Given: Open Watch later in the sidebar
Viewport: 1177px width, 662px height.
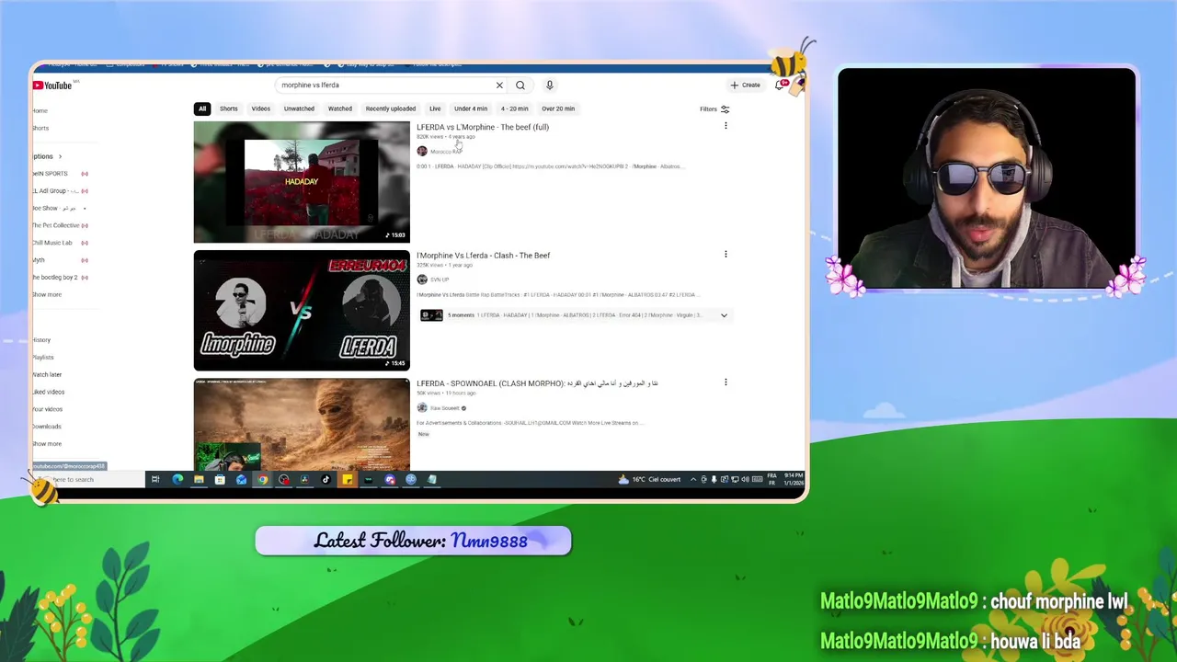Looking at the screenshot, I should pyautogui.click(x=47, y=374).
